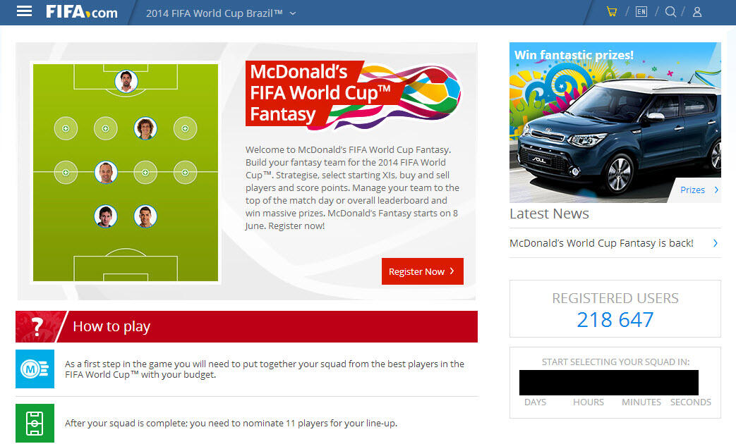The width and height of the screenshot is (736, 444).
Task: Add a player in the far-right defender slot
Action: coord(186,128)
